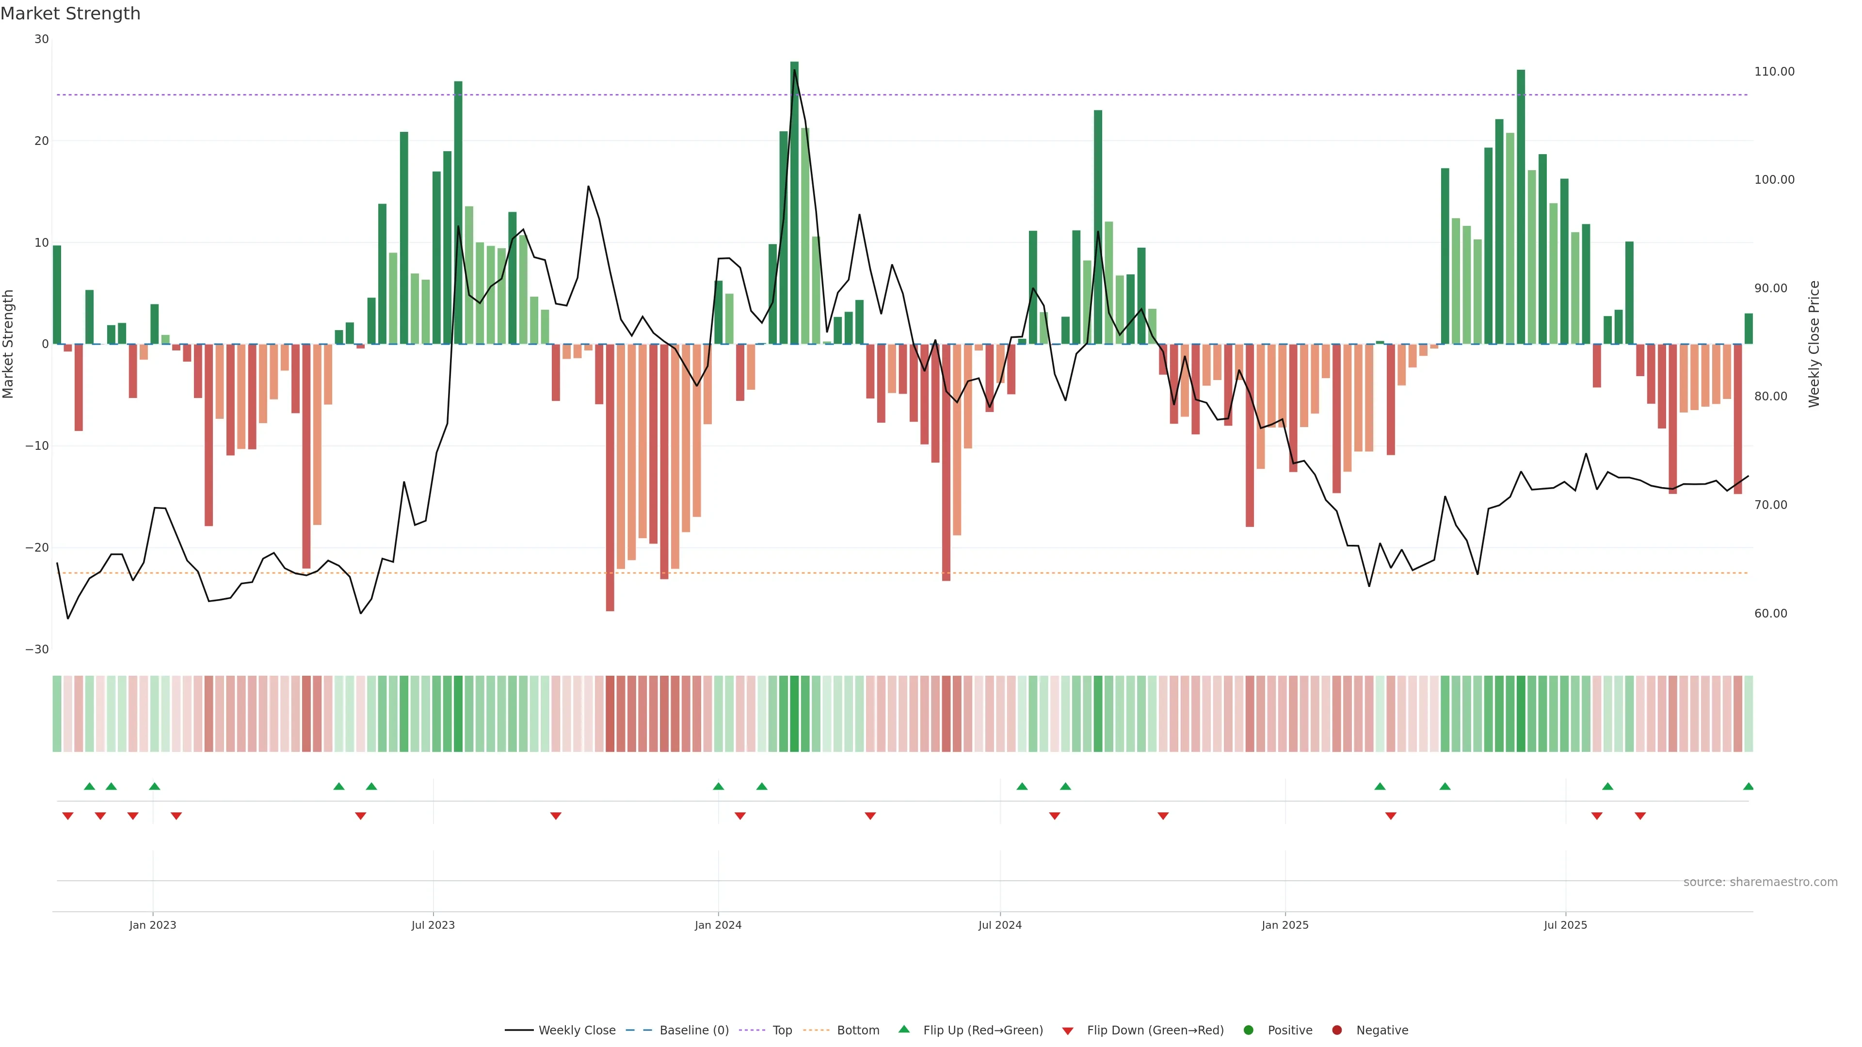Image resolution: width=1862 pixels, height=1047 pixels.
Task: Click flip-up triangle marker above Jan 2024
Action: tap(718, 786)
